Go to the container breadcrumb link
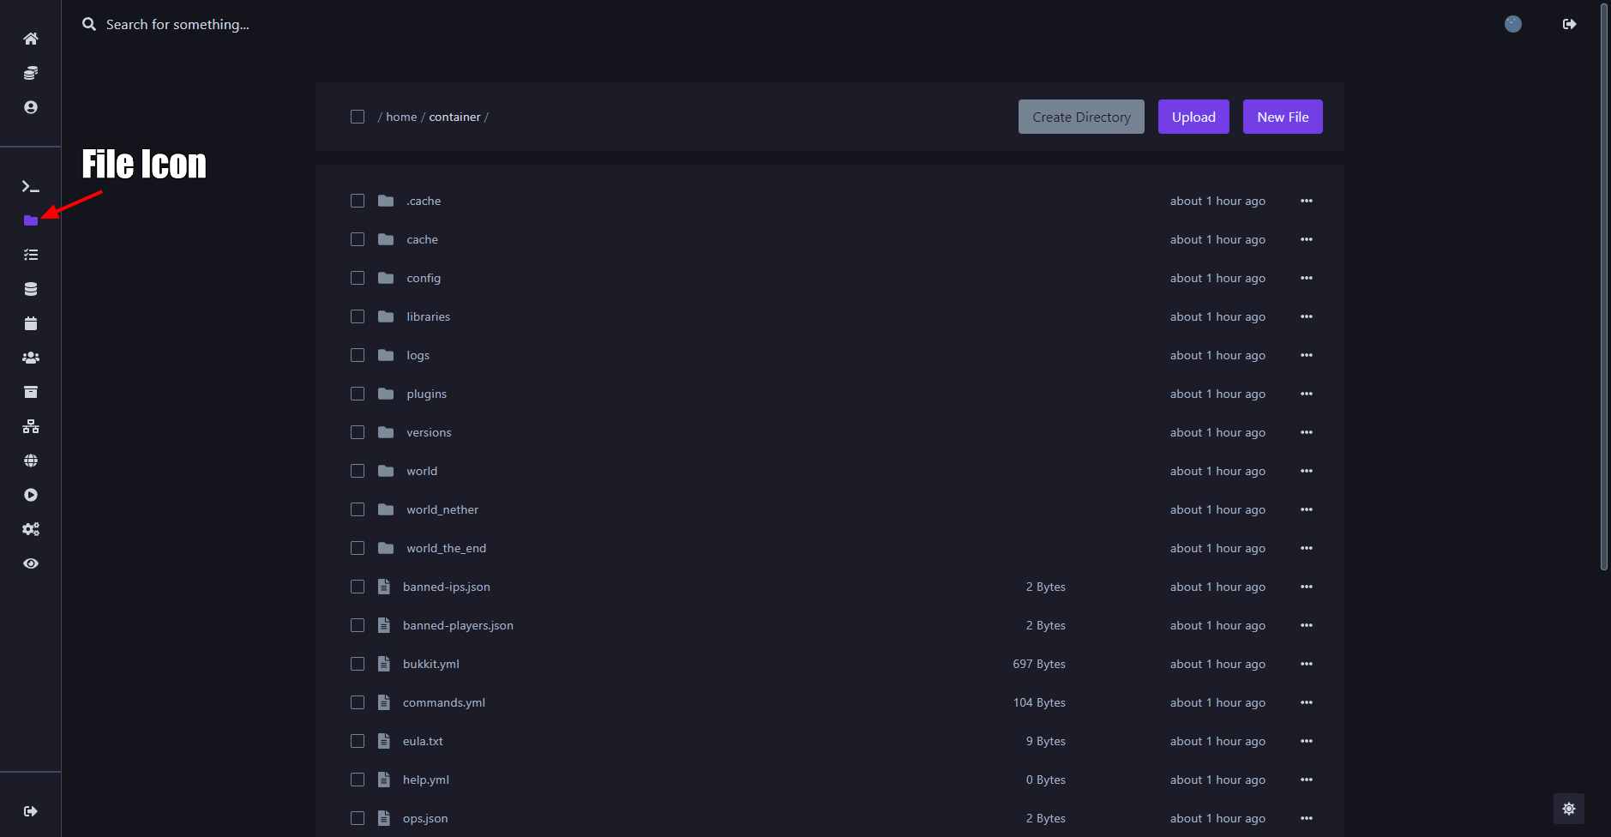 coord(454,117)
